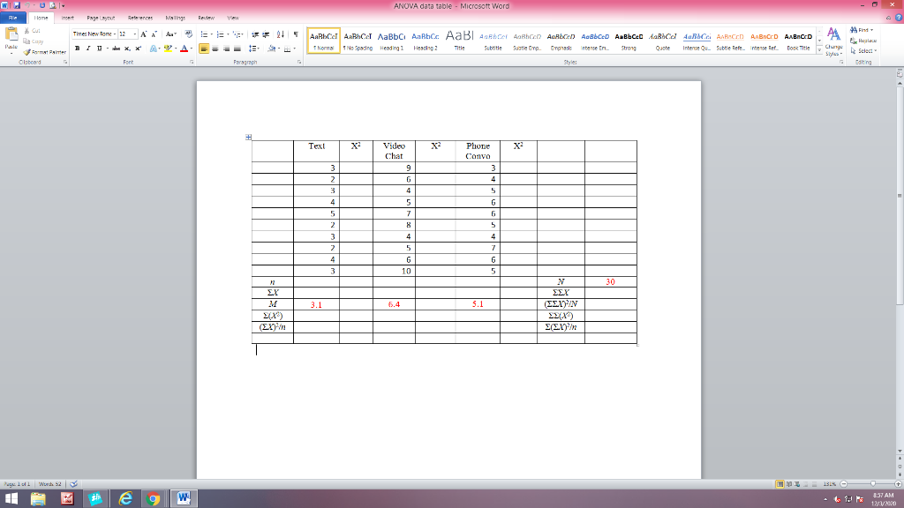Open the File tab
The height and width of the screenshot is (508, 904).
12,18
